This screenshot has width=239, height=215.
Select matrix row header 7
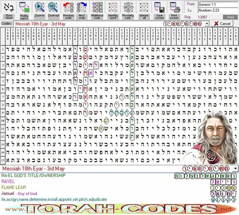click(x=2, y=97)
